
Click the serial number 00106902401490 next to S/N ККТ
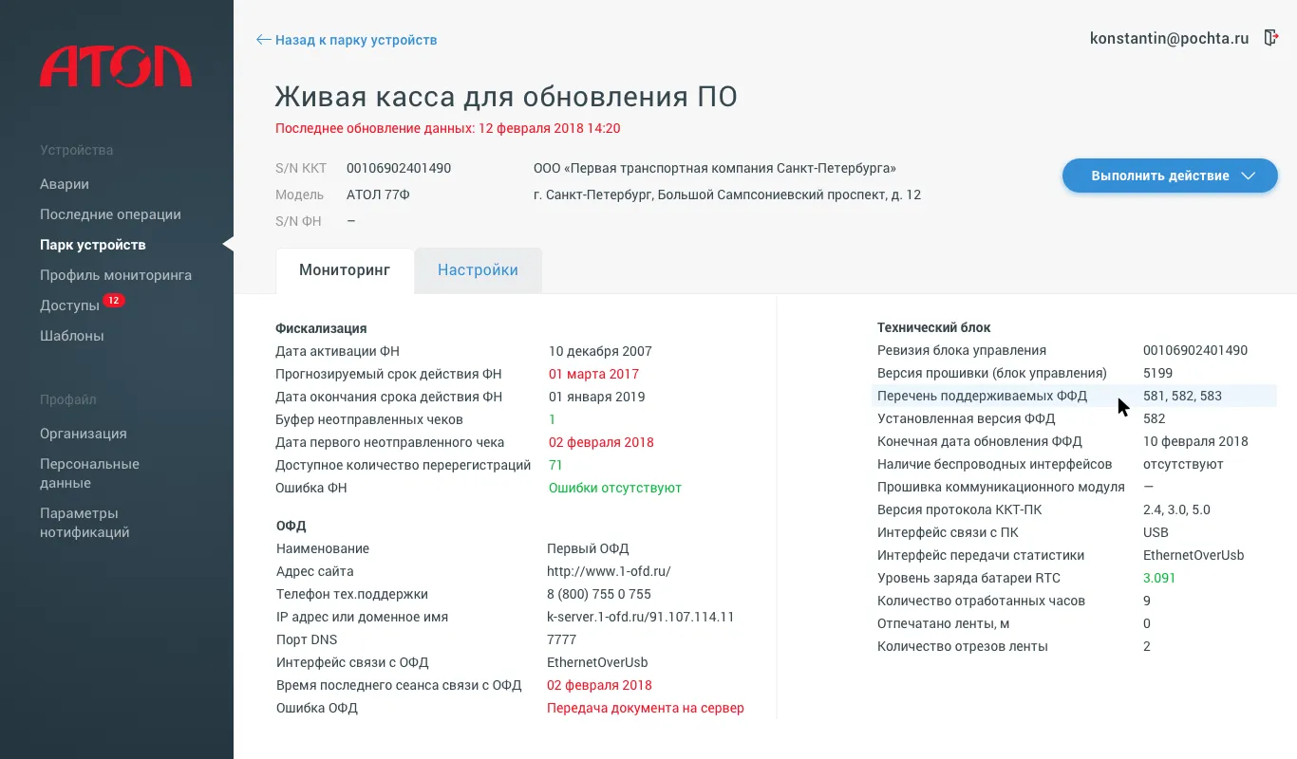pos(399,168)
